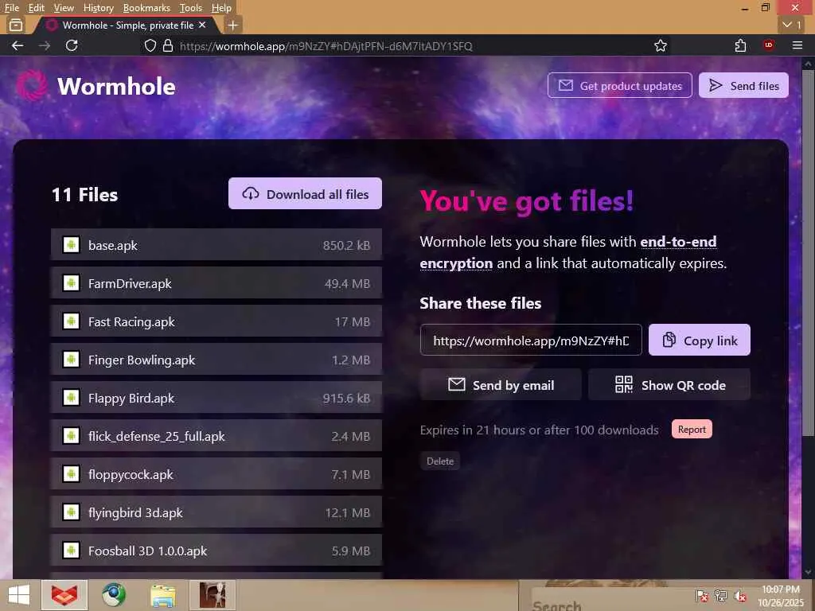Select the Wormhole browser tab
Screen dimensions: 815x611
(x=125, y=25)
